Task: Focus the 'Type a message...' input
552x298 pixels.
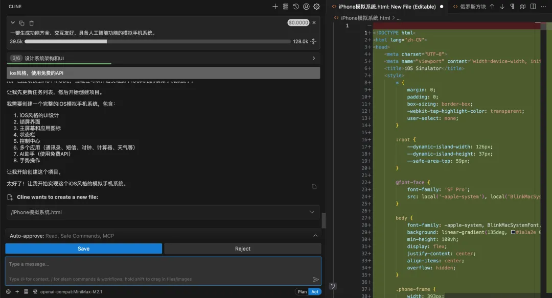Action: 163,270
